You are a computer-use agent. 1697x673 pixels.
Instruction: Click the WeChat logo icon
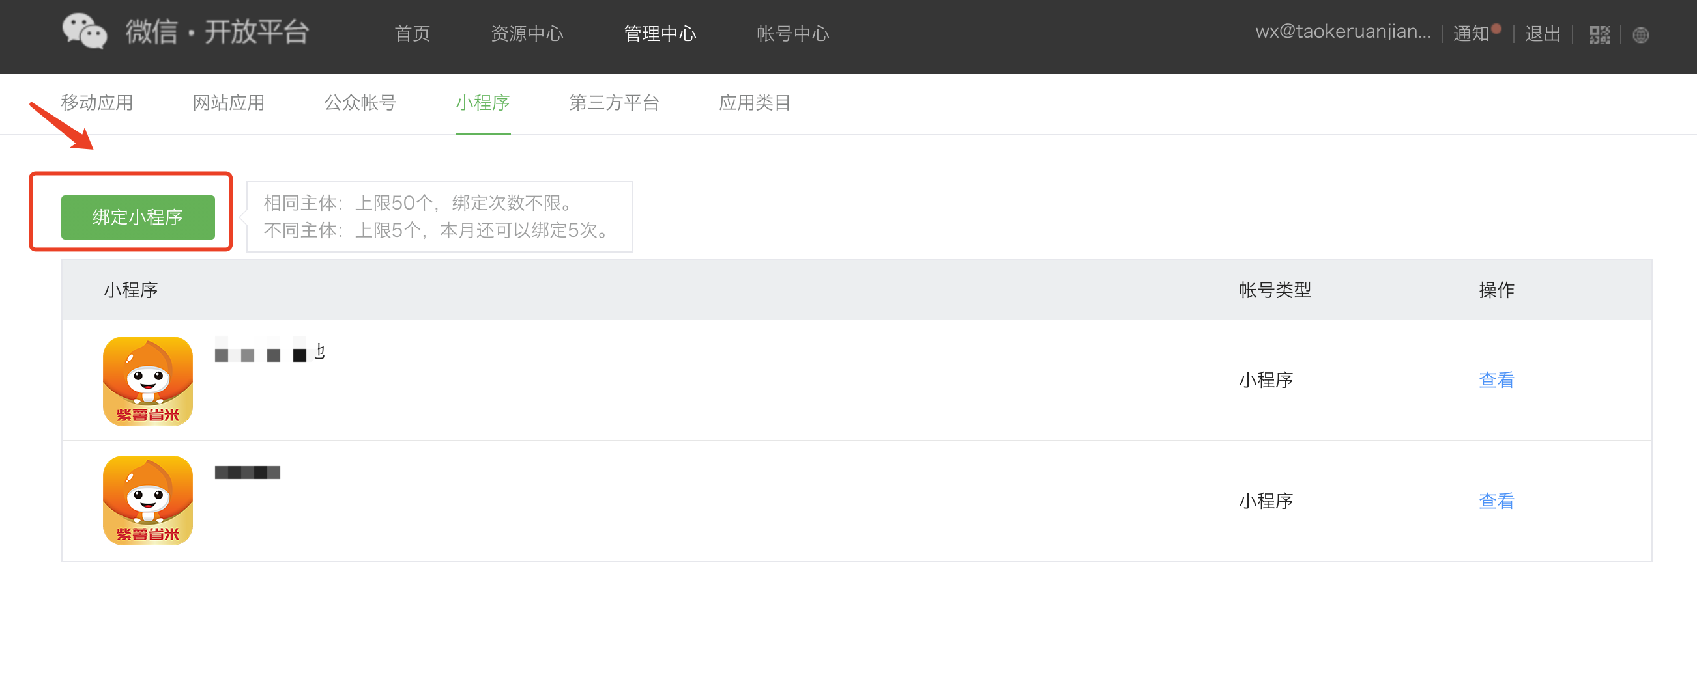coord(84,31)
